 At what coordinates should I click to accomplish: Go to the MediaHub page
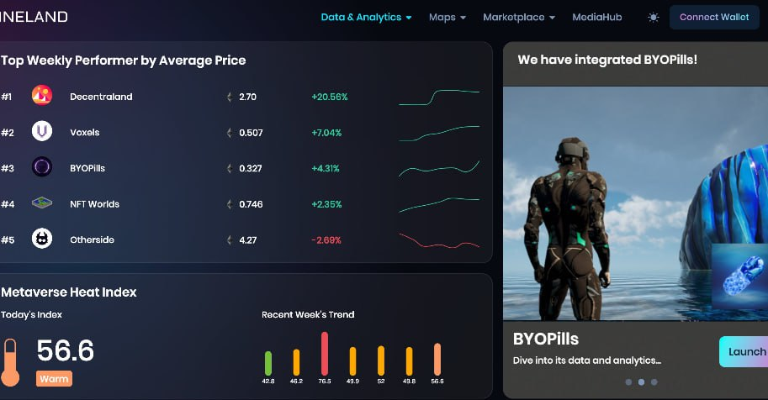[x=596, y=17]
